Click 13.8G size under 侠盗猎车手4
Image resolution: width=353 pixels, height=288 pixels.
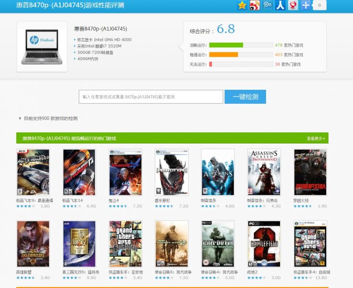coord(321,277)
